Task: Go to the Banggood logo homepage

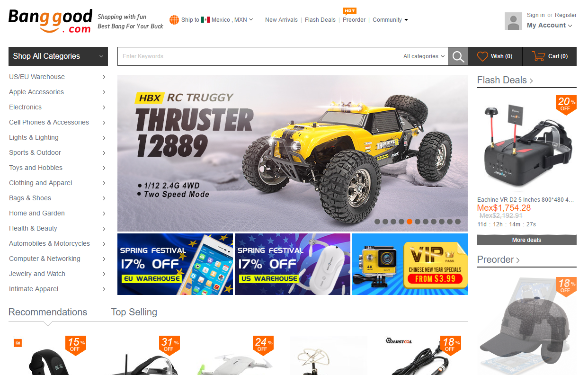Action: click(50, 21)
